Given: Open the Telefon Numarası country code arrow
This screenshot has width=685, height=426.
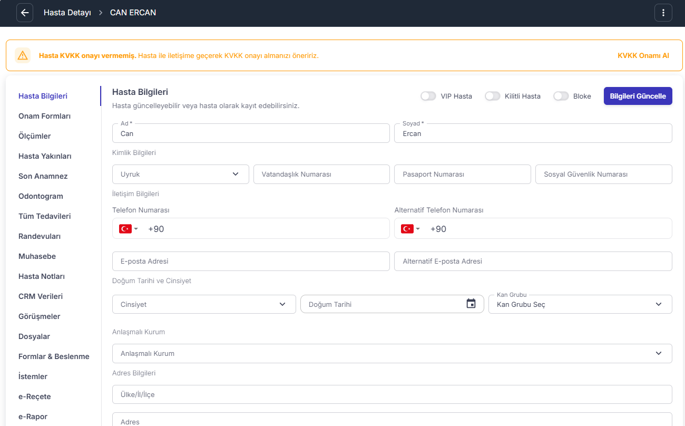Looking at the screenshot, I should (136, 229).
